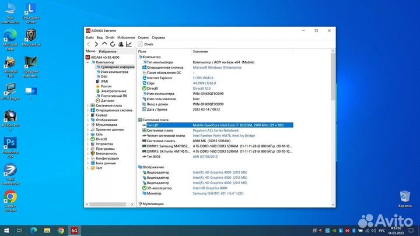Screen dimensions: 420x236
Task: Open the Intel Panther Point HM76 chipset link
Action: pyautogui.click(x=223, y=136)
